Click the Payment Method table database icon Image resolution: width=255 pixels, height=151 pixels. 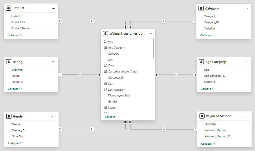[x=202, y=116]
